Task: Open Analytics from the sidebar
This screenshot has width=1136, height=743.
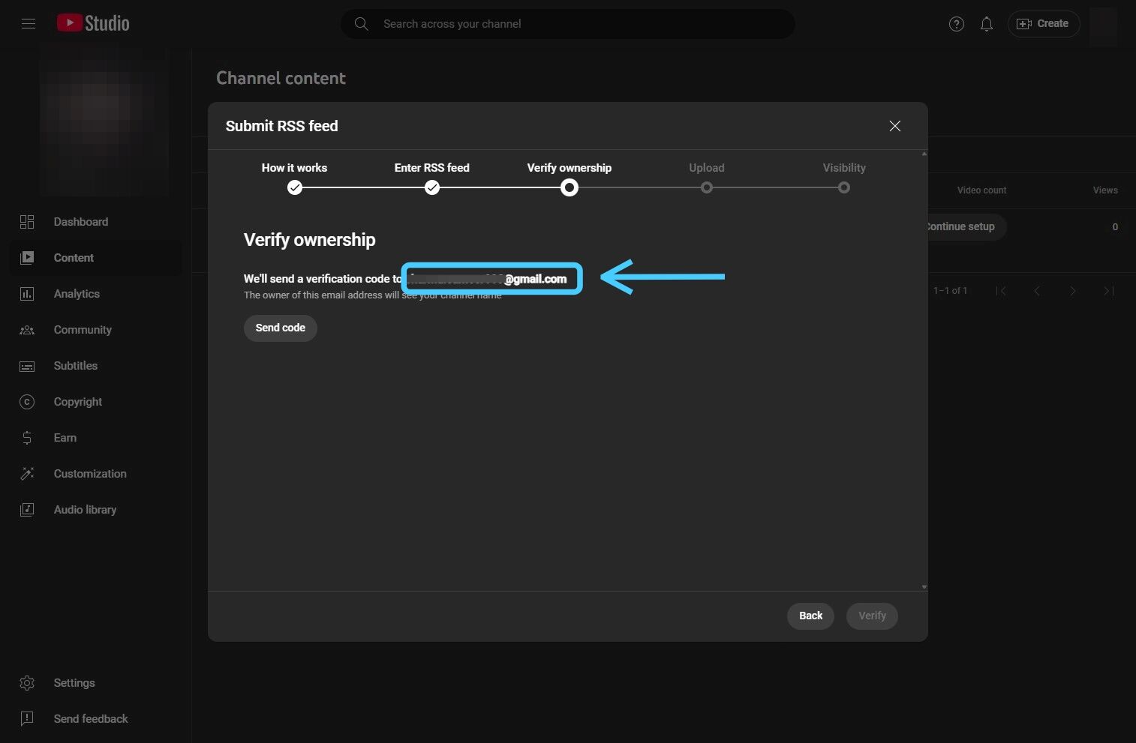Action: pyautogui.click(x=77, y=294)
